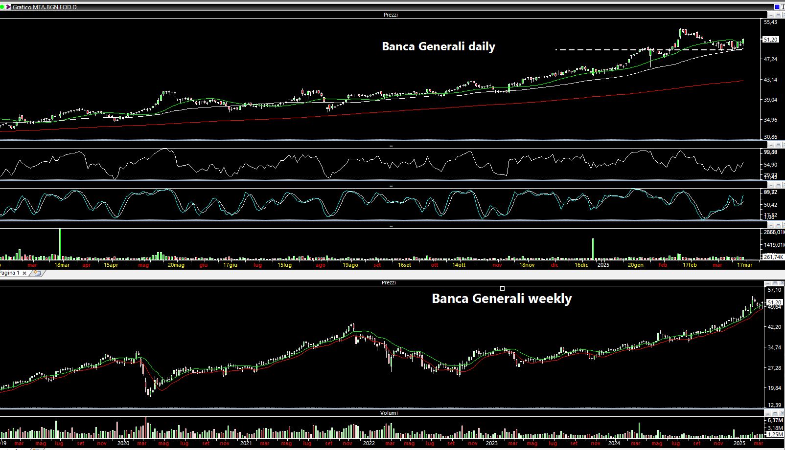785x450 pixels.
Task: Click the 19ago date label on daily axis
Action: (x=350, y=265)
